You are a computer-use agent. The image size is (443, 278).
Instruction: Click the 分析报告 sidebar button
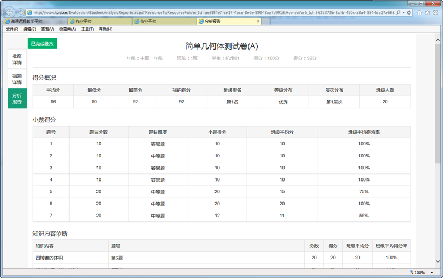17,99
